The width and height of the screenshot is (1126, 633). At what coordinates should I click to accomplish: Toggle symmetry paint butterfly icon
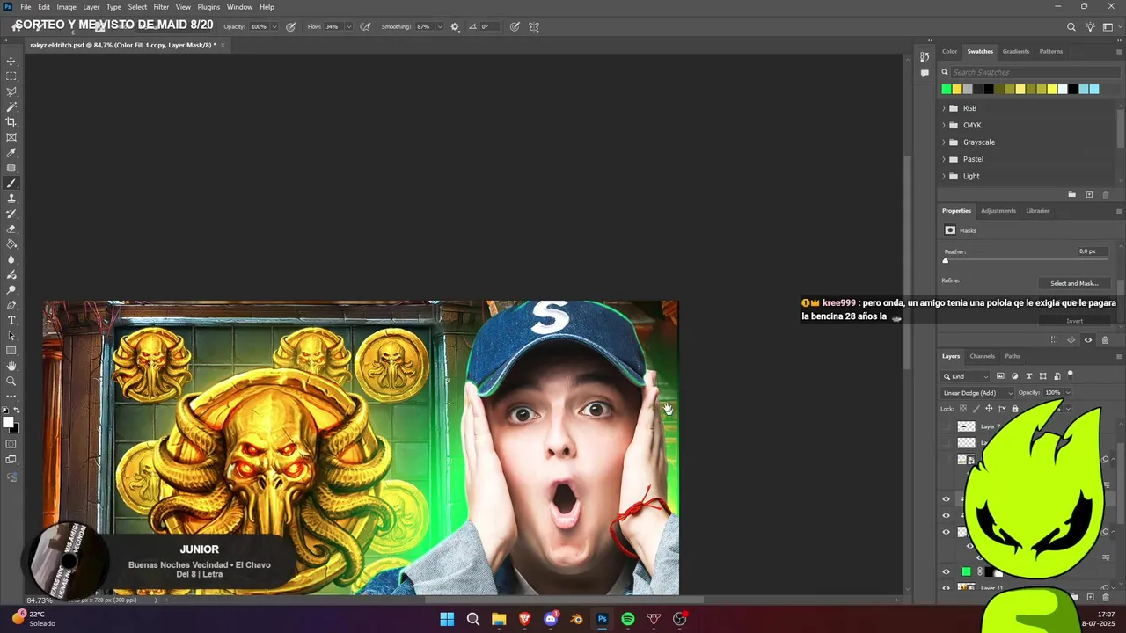tap(534, 27)
